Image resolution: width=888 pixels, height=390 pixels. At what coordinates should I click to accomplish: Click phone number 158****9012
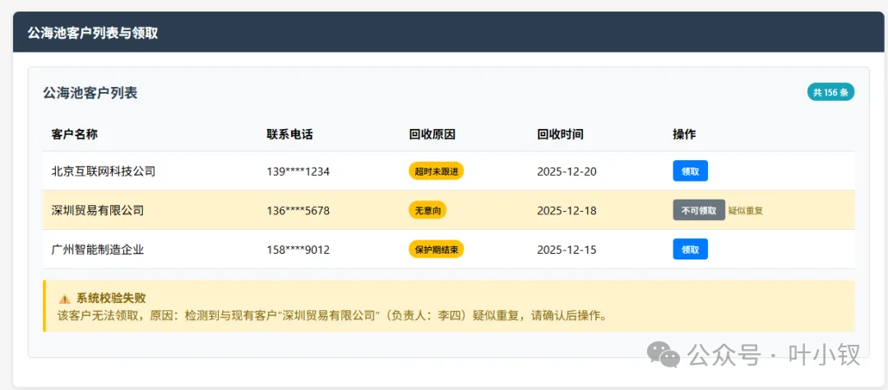[298, 250]
